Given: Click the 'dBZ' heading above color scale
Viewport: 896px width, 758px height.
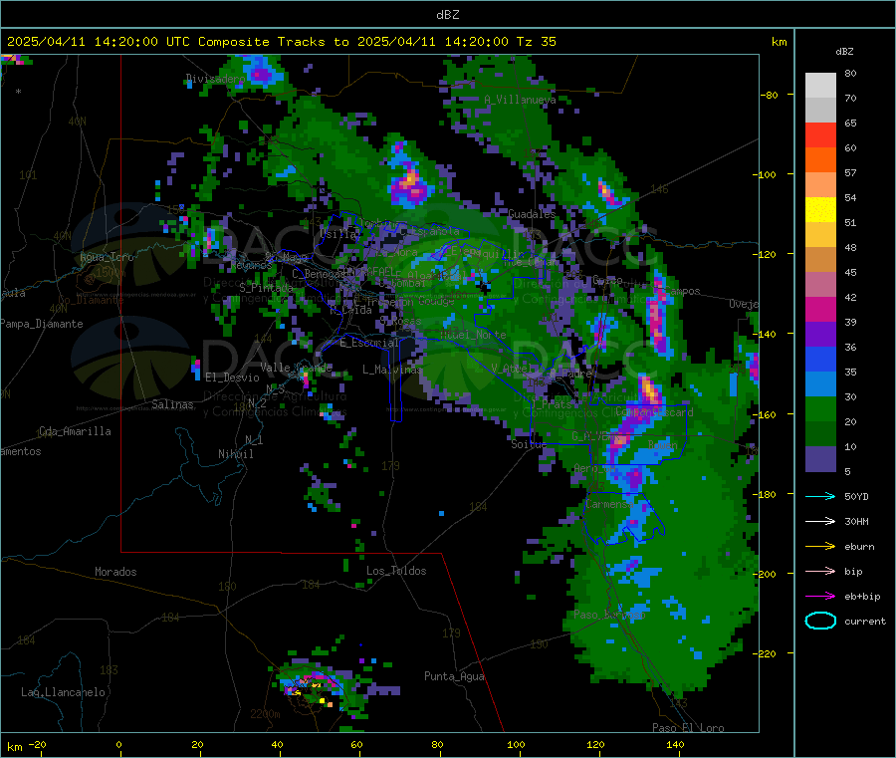Looking at the screenshot, I should point(844,52).
